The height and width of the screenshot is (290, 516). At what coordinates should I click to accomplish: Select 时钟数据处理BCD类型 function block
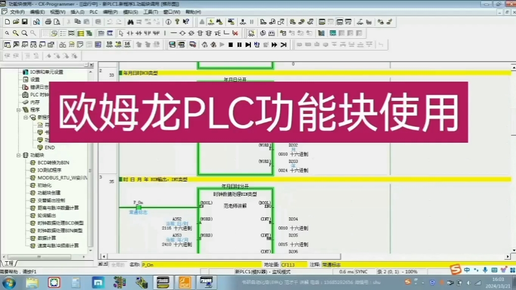point(60,223)
